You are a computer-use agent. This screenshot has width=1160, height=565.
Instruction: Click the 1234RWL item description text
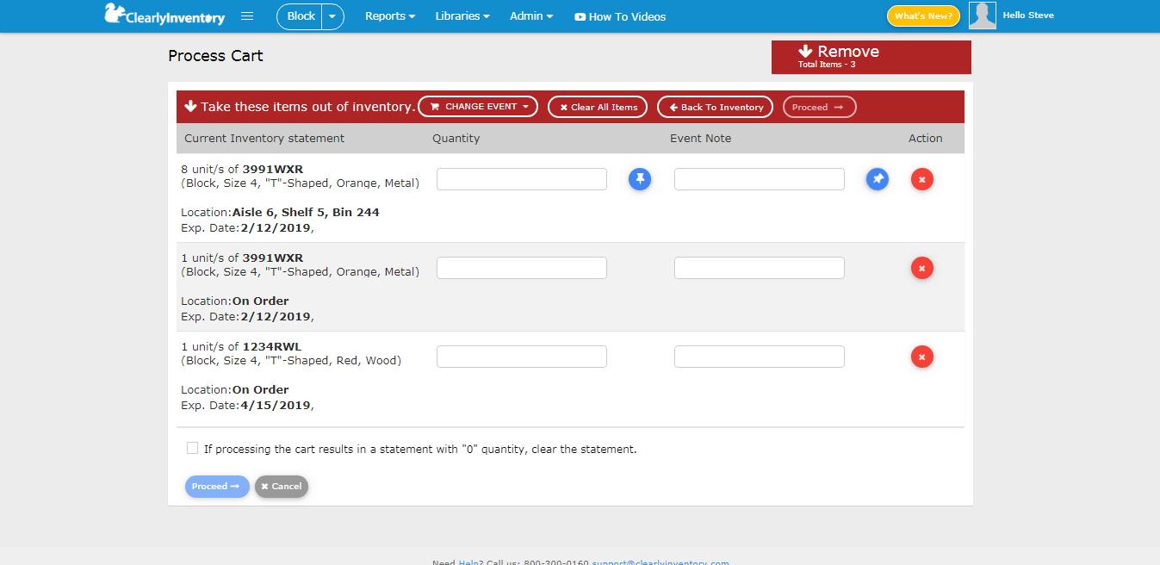[x=291, y=361]
